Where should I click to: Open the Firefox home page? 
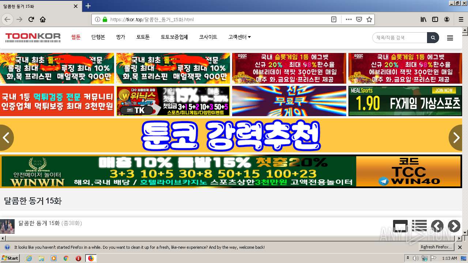coord(43,19)
